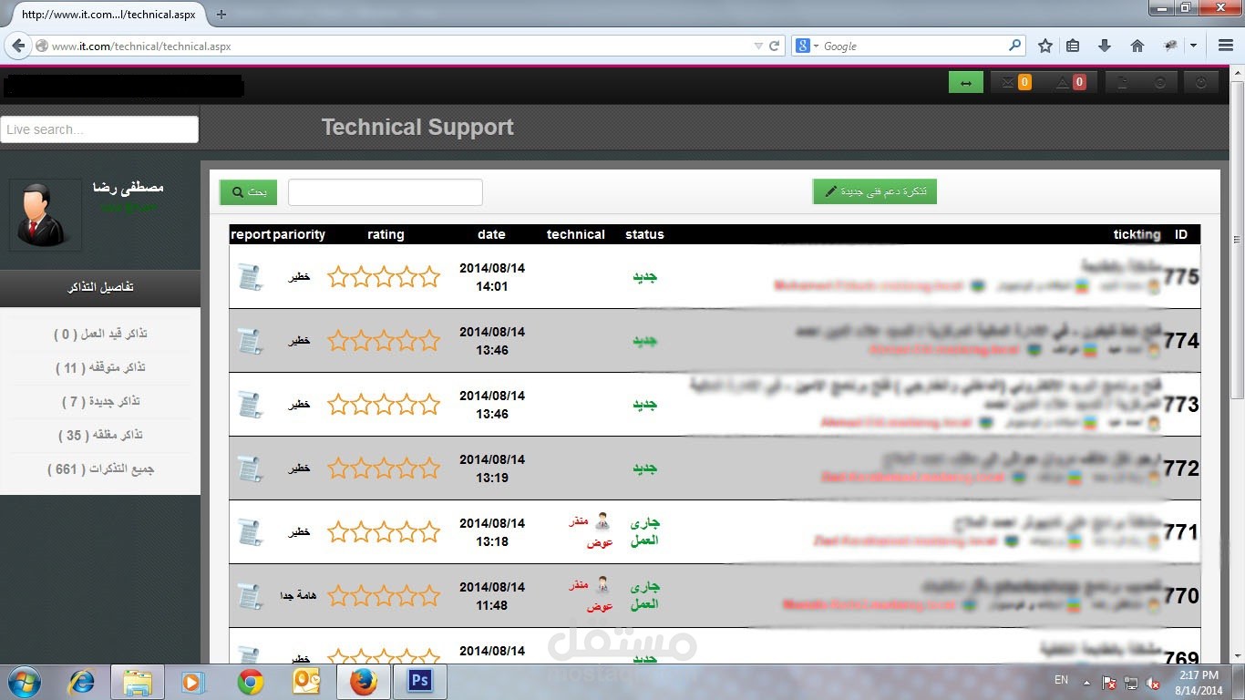The width and height of the screenshot is (1245, 700).
Task: Open report icon for ticket 772
Action: [249, 468]
